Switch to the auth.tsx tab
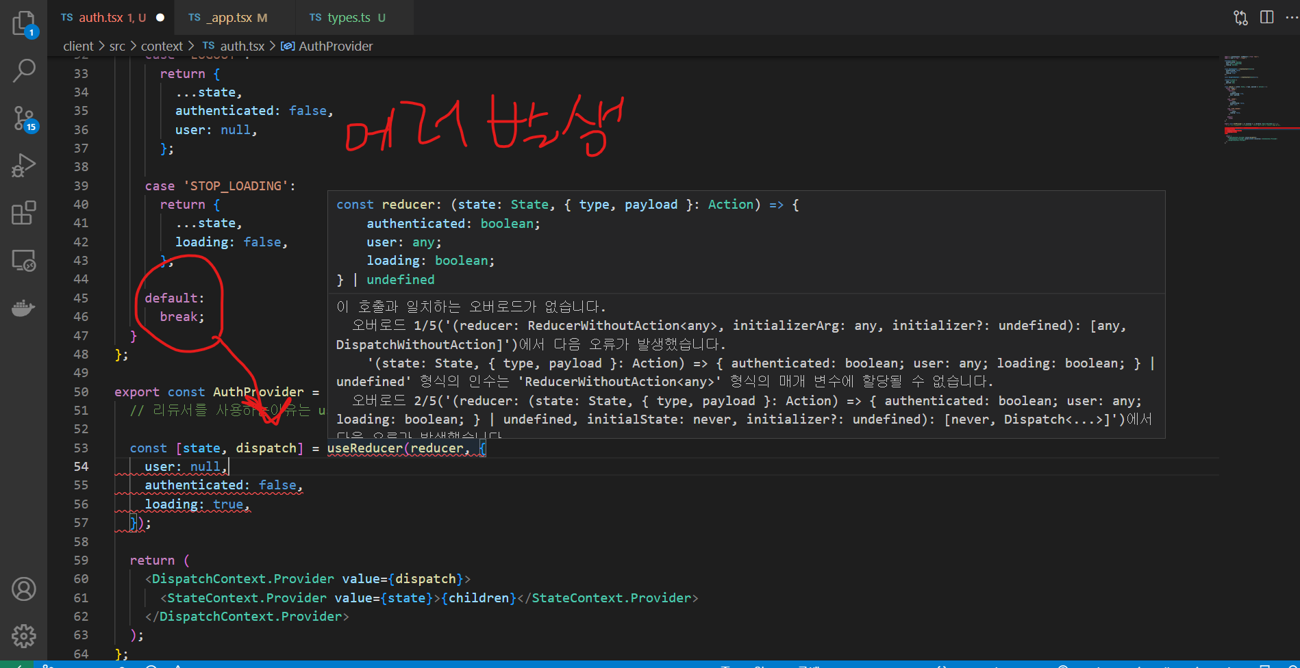Viewport: 1300px width, 668px height. pos(110,18)
